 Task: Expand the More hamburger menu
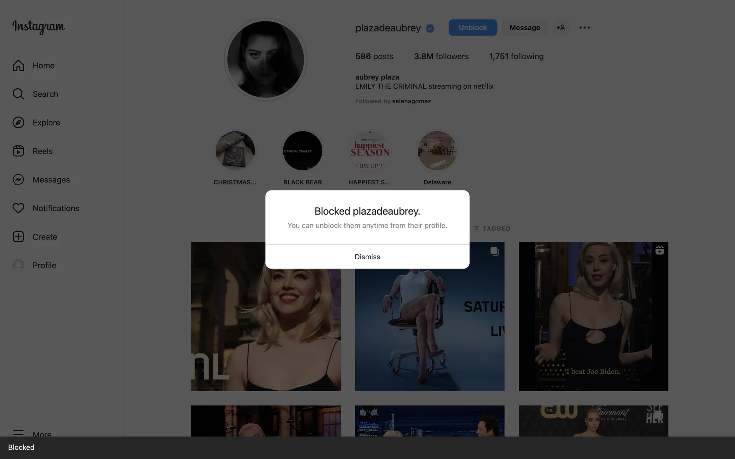click(18, 433)
